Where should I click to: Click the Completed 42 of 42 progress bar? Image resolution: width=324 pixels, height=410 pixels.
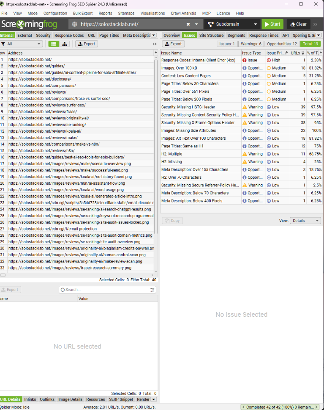[280, 407]
